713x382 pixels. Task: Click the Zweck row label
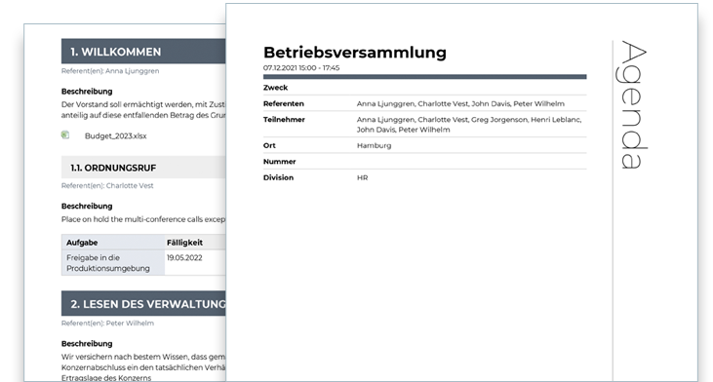click(275, 87)
